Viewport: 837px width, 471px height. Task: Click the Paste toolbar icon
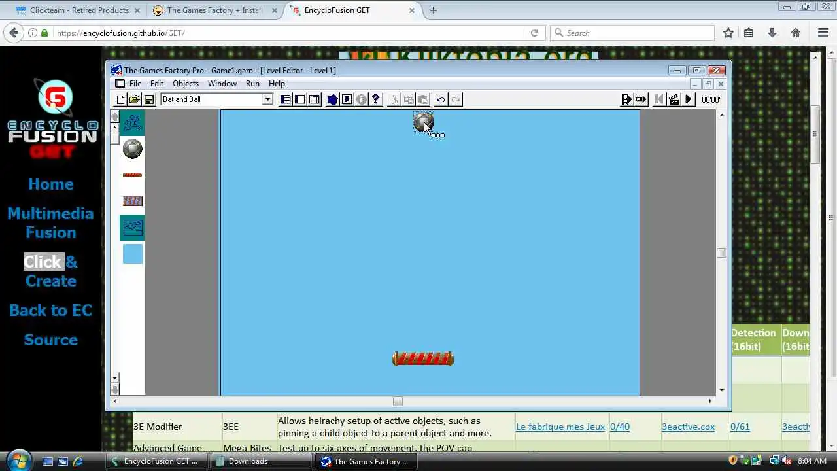[423, 99]
